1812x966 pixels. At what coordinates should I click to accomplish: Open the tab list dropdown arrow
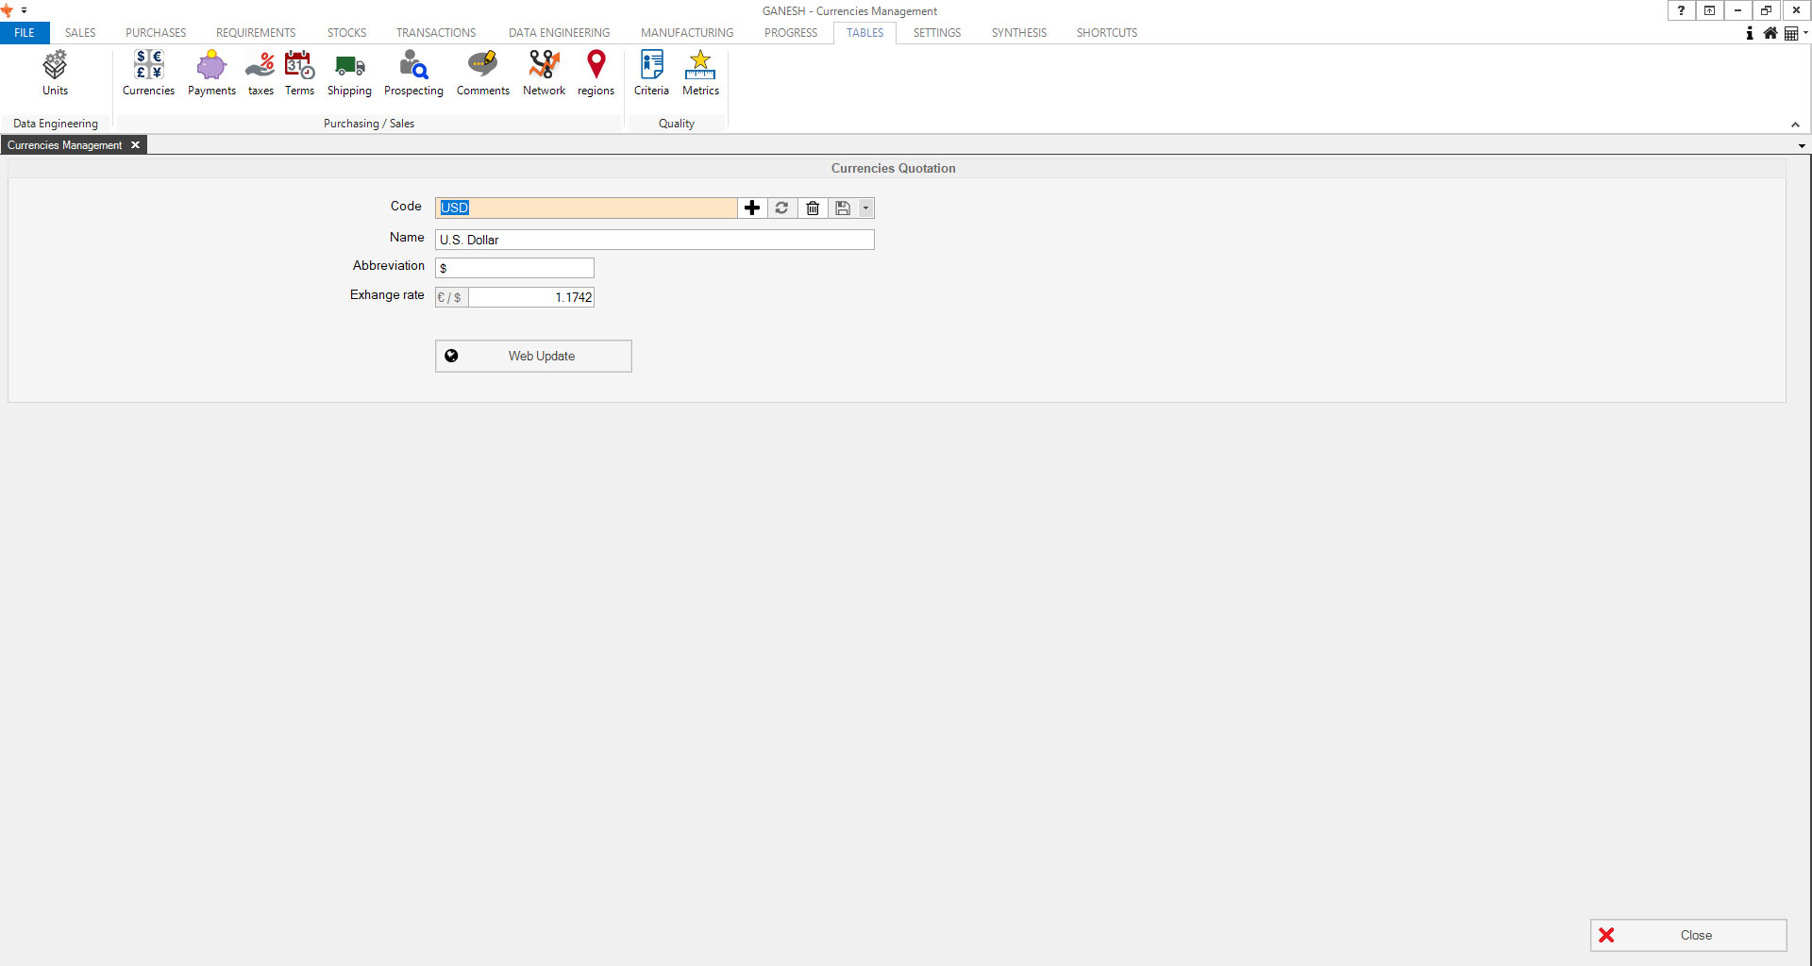point(1802,146)
